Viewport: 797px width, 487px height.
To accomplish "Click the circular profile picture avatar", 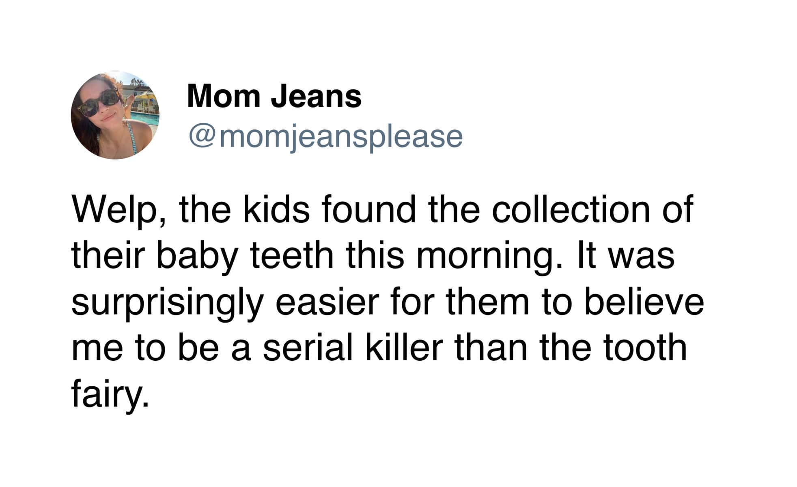I will (115, 115).
